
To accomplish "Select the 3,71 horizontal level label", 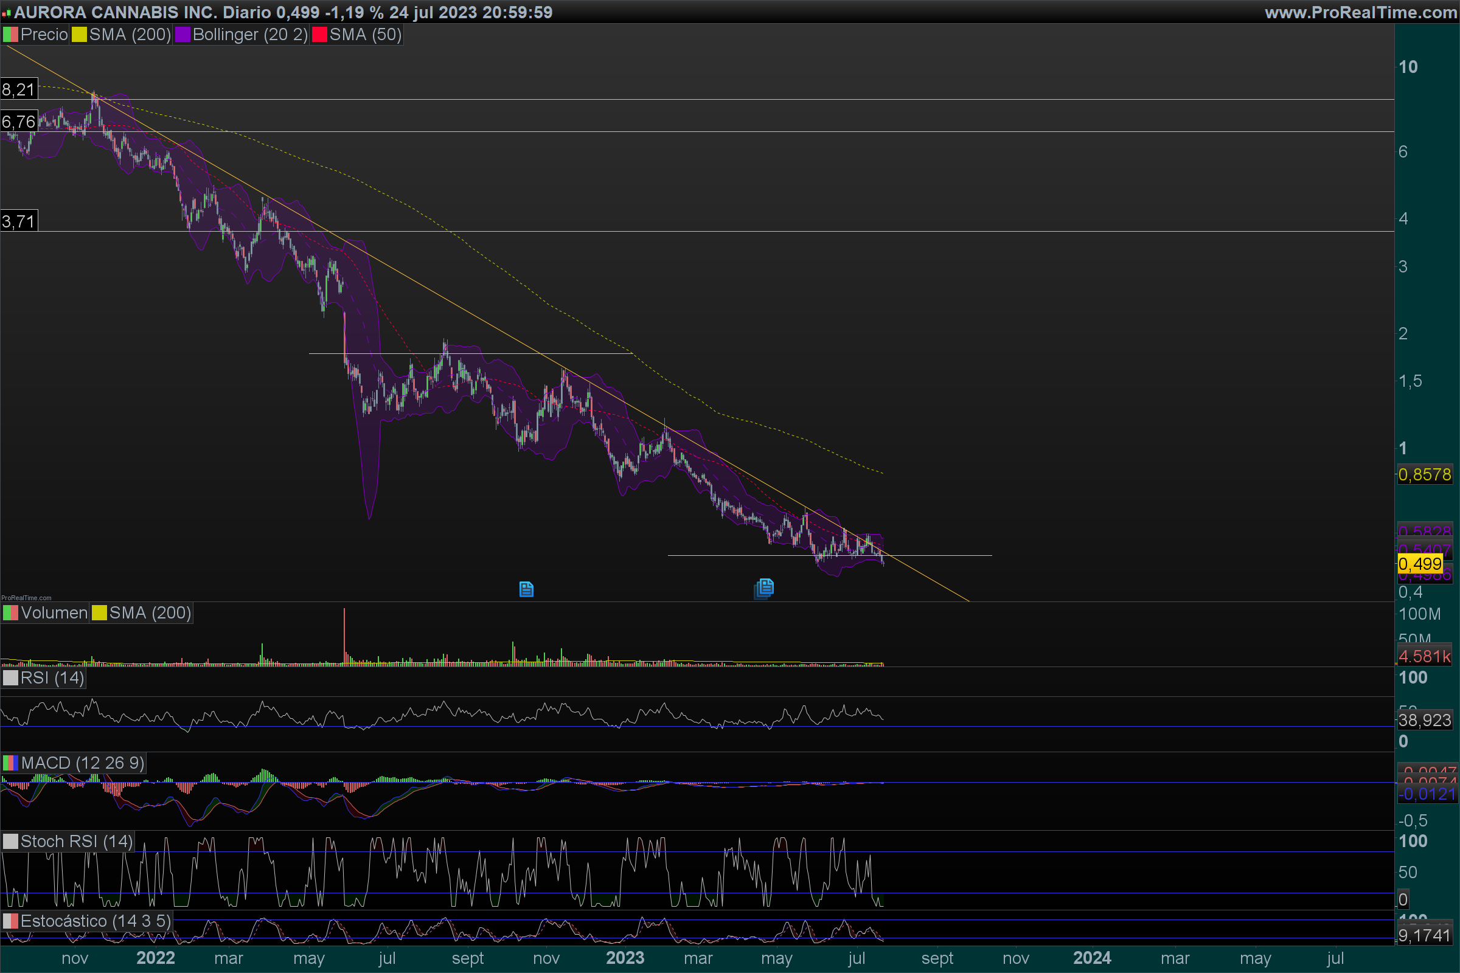I will point(19,221).
